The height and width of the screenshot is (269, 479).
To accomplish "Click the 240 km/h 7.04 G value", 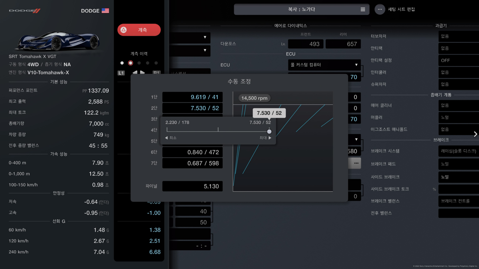I will click(x=101, y=252).
